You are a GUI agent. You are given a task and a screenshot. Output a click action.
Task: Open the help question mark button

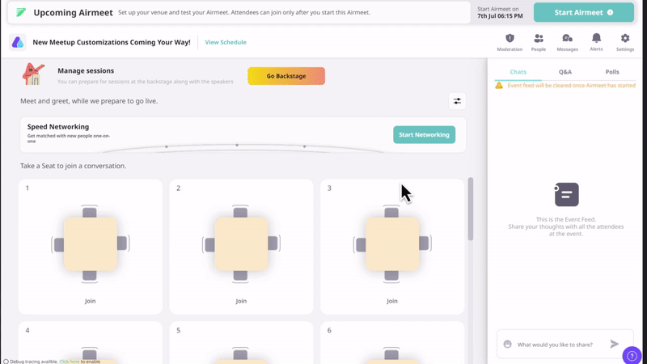(632, 355)
